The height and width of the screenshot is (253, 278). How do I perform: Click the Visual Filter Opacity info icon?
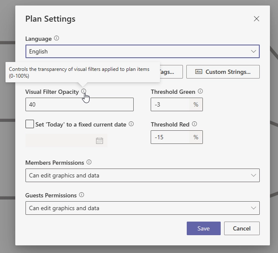click(84, 91)
